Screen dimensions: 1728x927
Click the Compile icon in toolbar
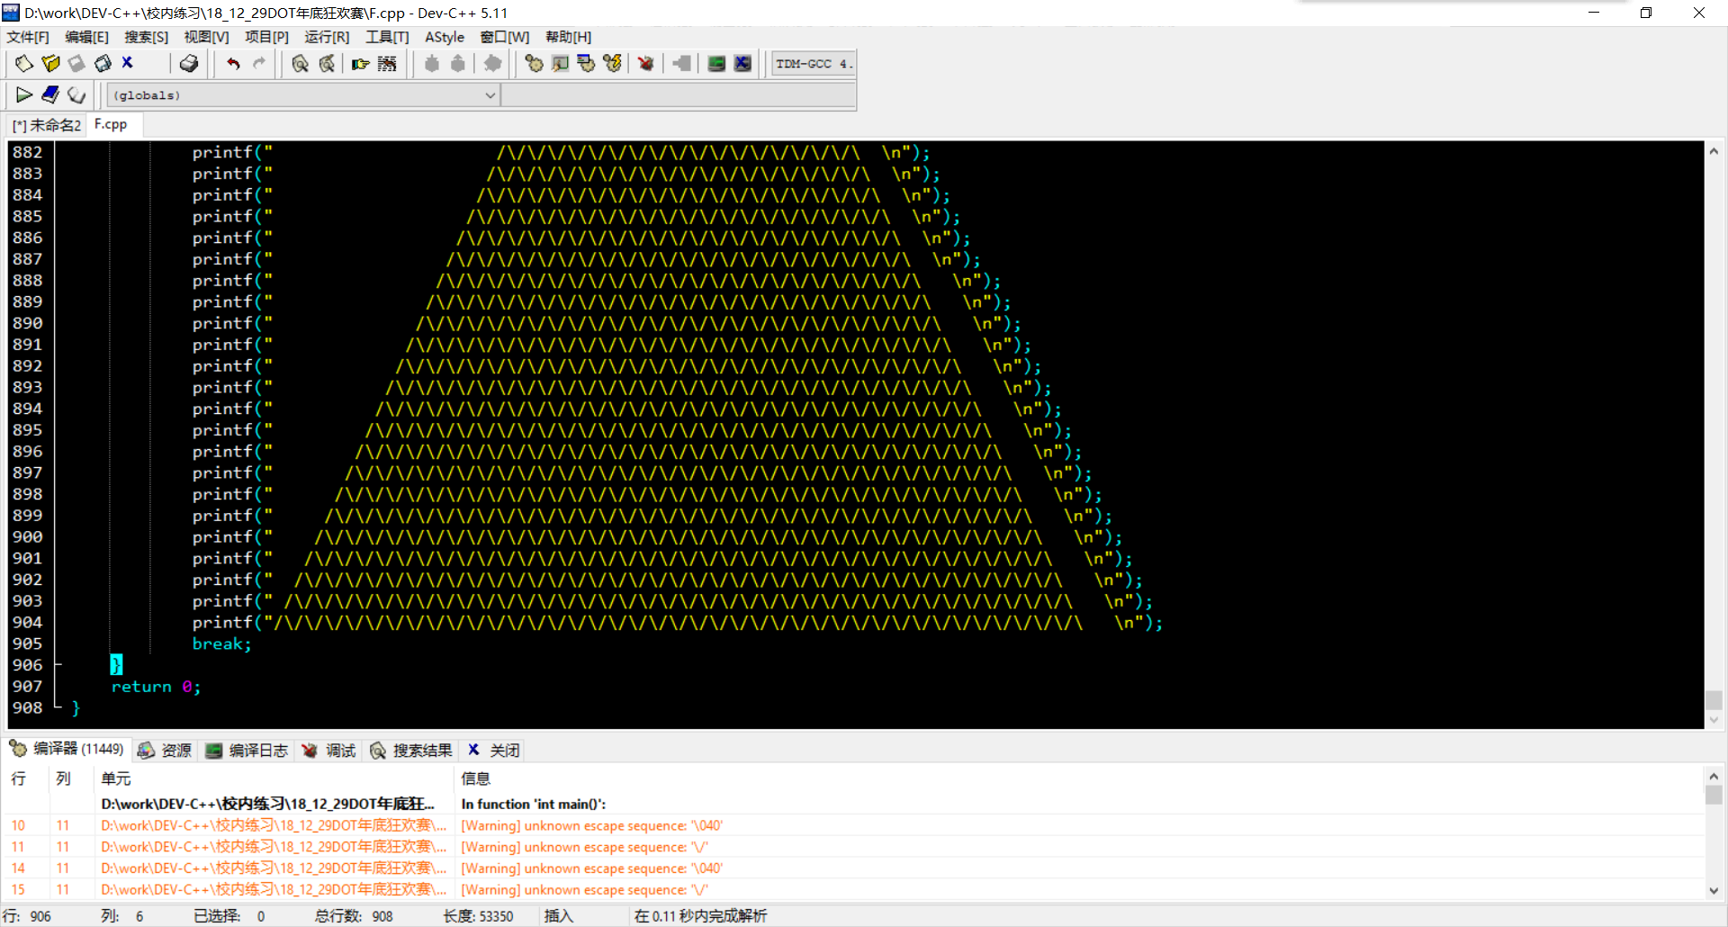[x=534, y=64]
